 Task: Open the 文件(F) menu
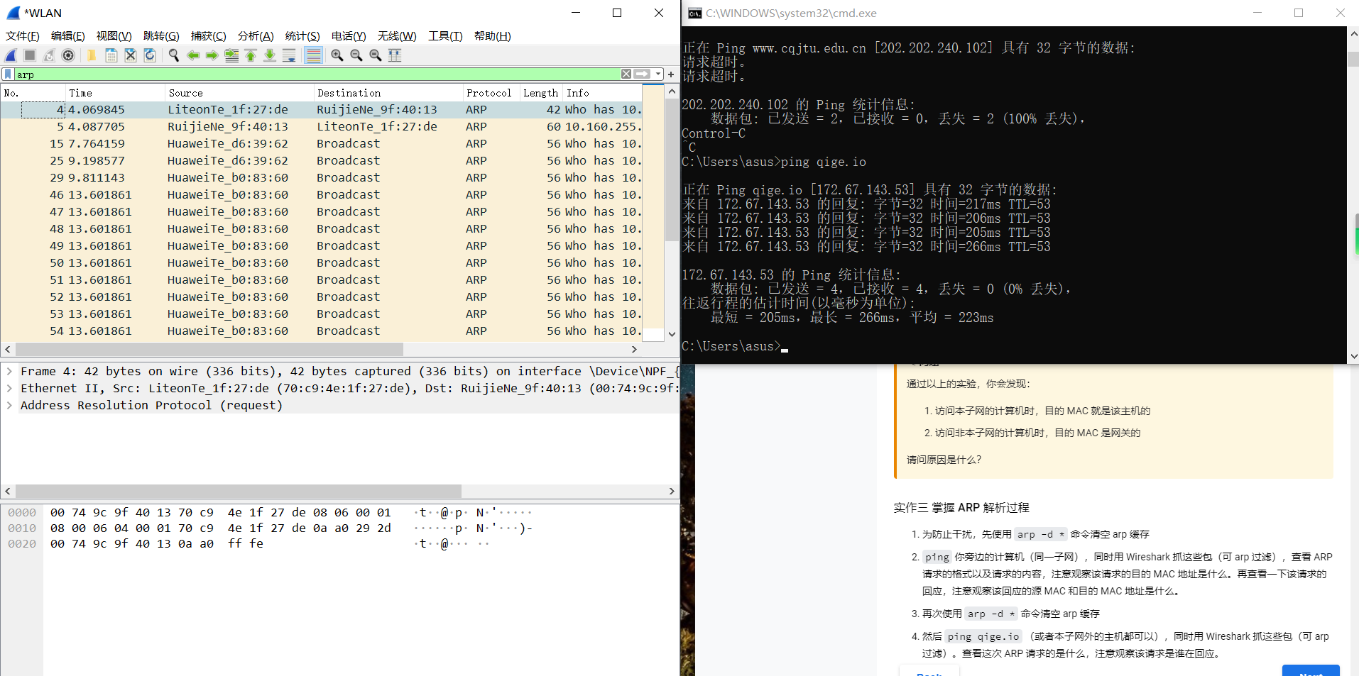point(23,36)
